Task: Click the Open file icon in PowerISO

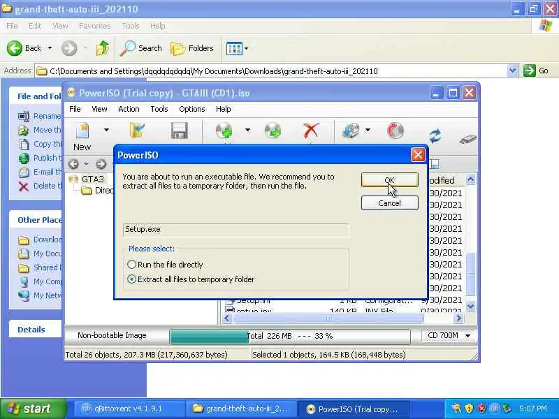Action: point(137,131)
